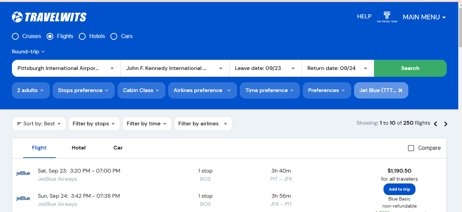Switch to the Hotel tab

(78, 148)
